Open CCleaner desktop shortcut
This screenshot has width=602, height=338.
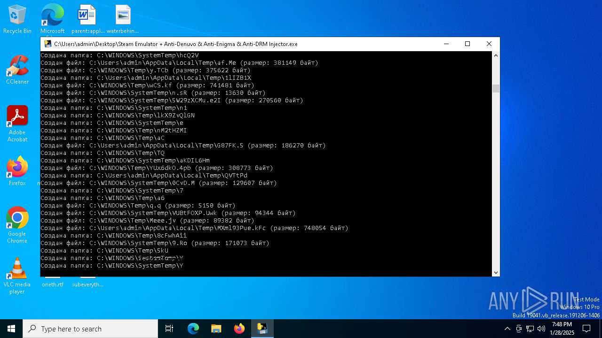[x=17, y=70]
